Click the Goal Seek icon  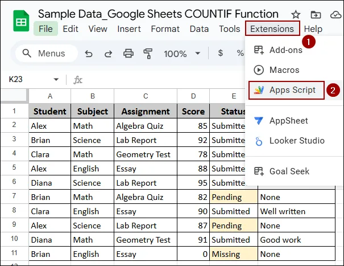tap(259, 171)
